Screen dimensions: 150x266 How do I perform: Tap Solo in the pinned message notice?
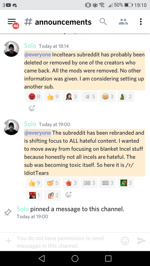point(23,209)
